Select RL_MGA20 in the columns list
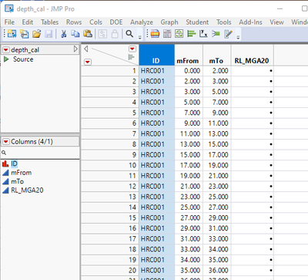The height and width of the screenshot is (280, 308). pos(27,191)
